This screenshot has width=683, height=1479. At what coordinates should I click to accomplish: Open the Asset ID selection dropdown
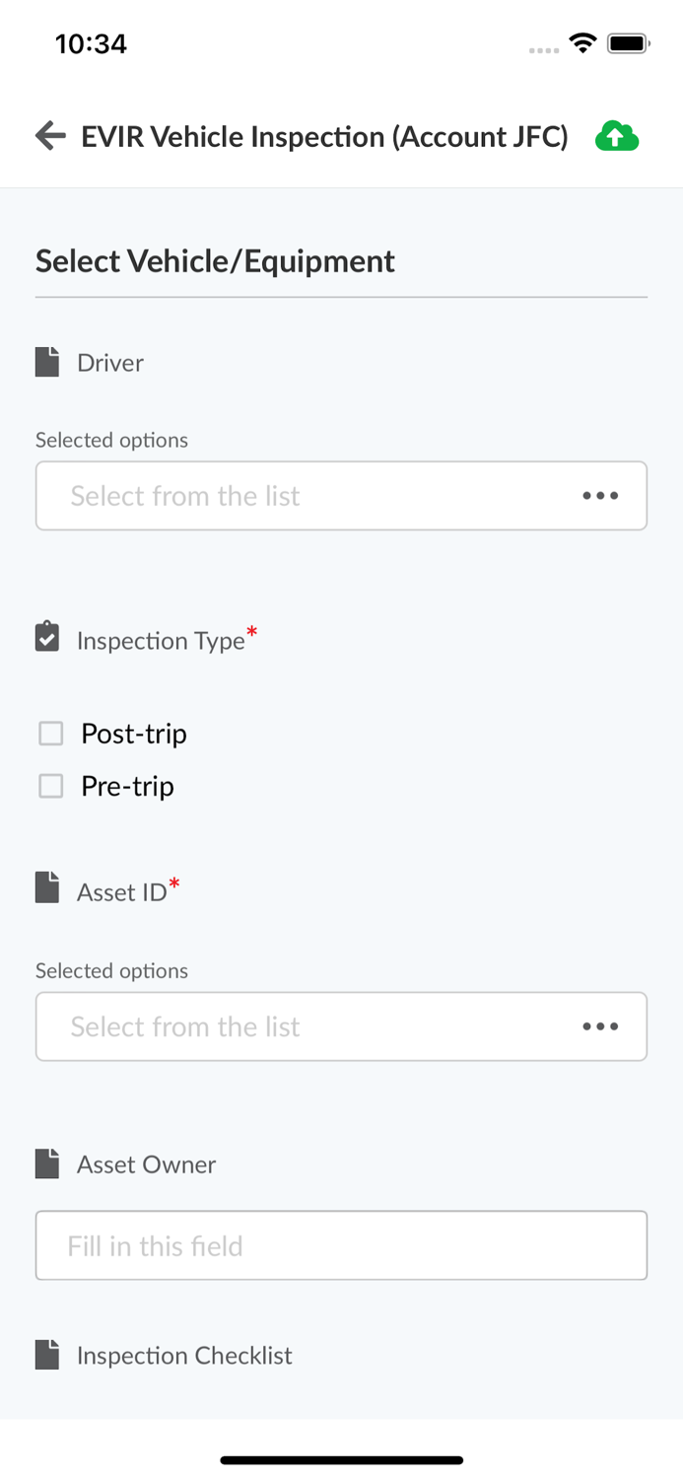click(306, 1026)
